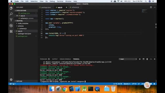Open package-lock.json in the explorer tree
The height and width of the screenshot is (93, 165).
click(x=24, y=34)
